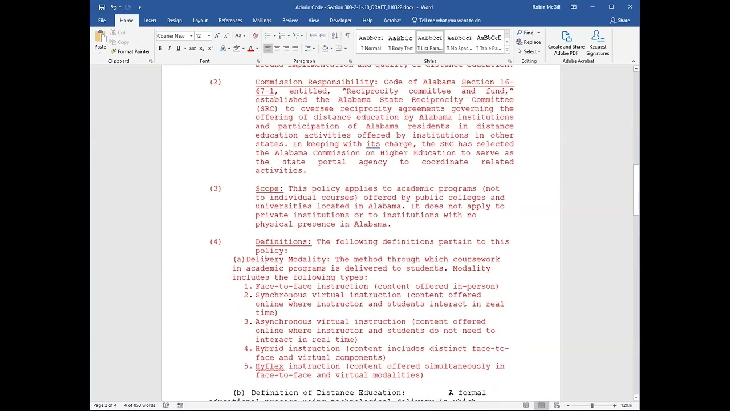Toggle underline formatting

178,49
